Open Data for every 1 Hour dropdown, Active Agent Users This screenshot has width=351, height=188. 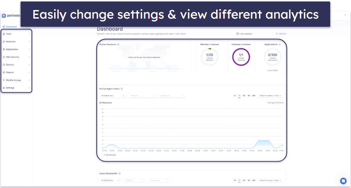[x=270, y=96]
